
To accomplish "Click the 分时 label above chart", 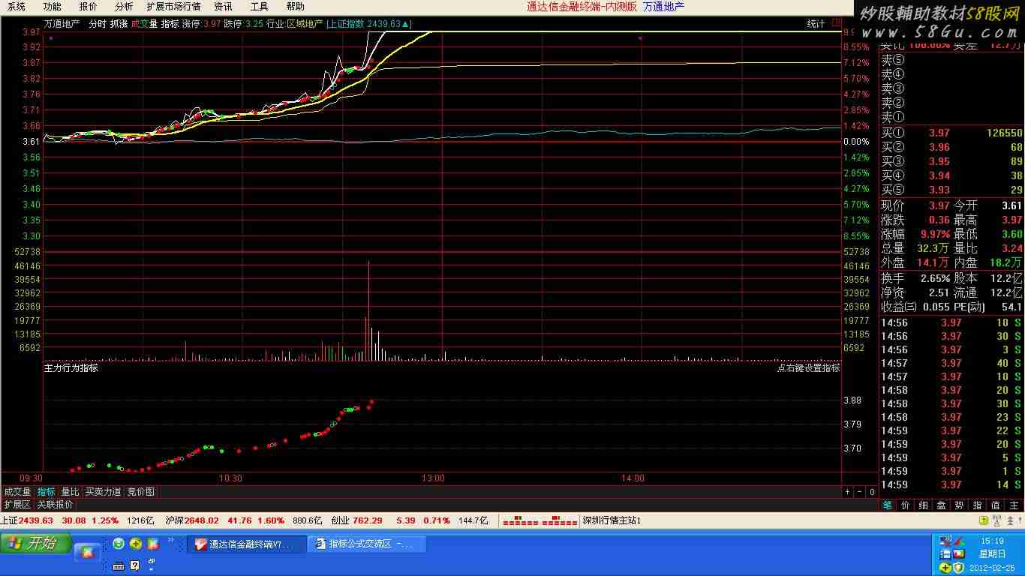I will pos(98,24).
